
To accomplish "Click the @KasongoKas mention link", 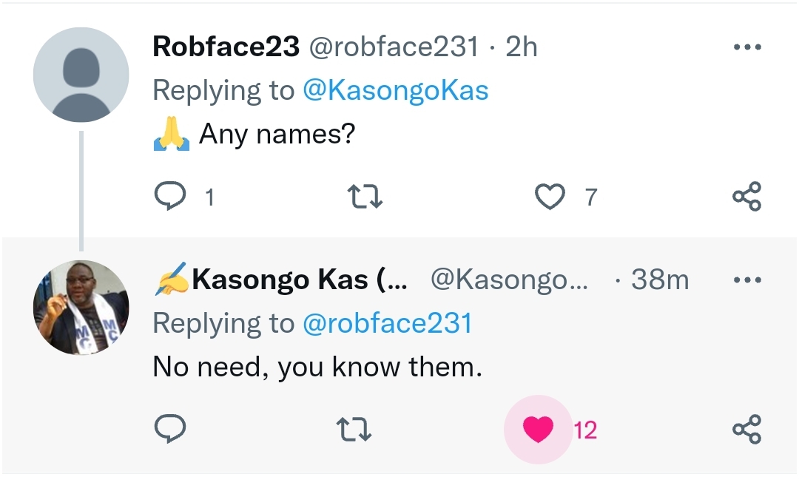I will click(395, 90).
